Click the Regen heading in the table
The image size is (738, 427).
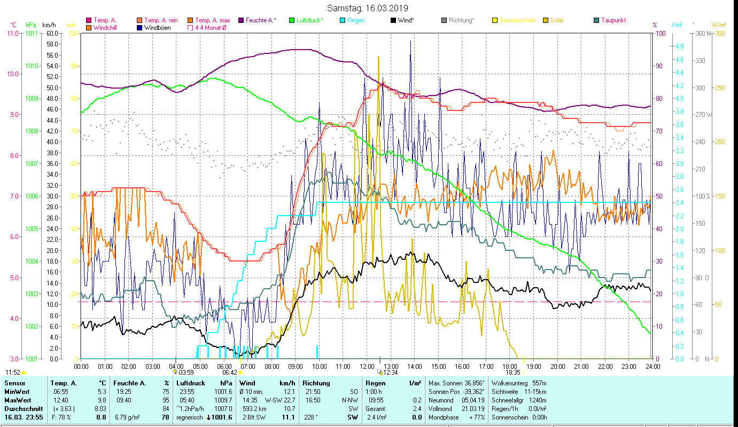click(x=375, y=383)
